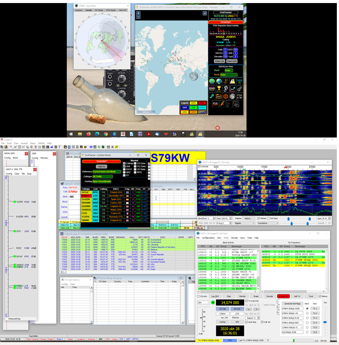Open the Configurations menu in WSJT-X
339x345 pixels.
pos(208,238)
